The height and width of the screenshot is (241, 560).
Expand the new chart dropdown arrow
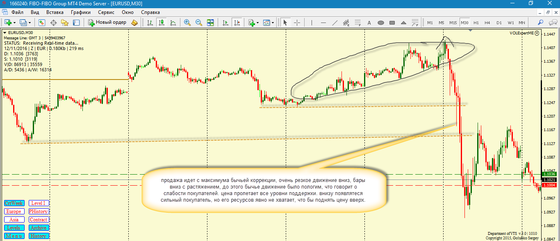click(14, 23)
